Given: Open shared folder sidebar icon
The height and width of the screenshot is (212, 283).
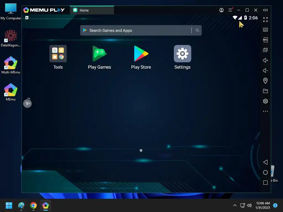Looking at the screenshot, I should 265,91.
